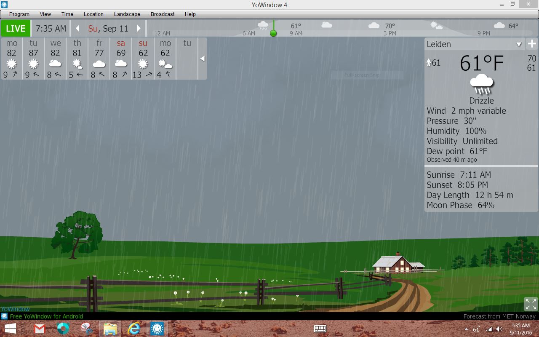Click the green time slider handle
Viewport: 539px width, 337px height.
[273, 33]
